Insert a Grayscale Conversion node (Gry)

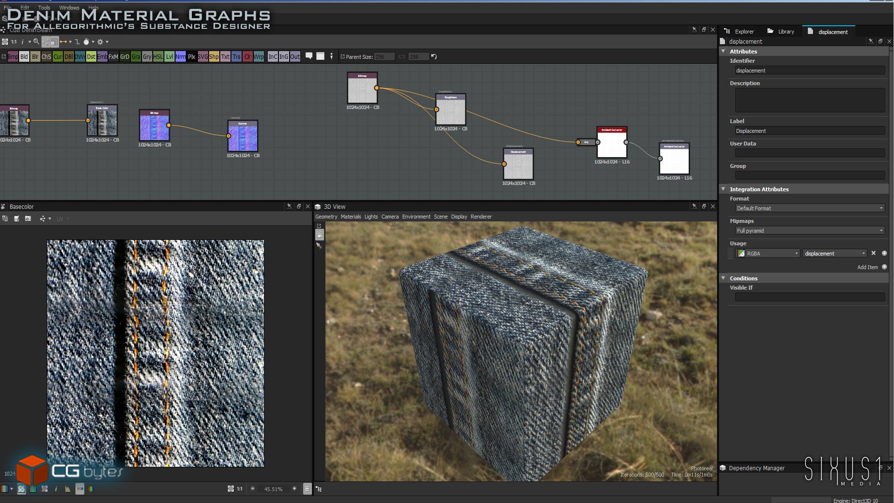147,57
